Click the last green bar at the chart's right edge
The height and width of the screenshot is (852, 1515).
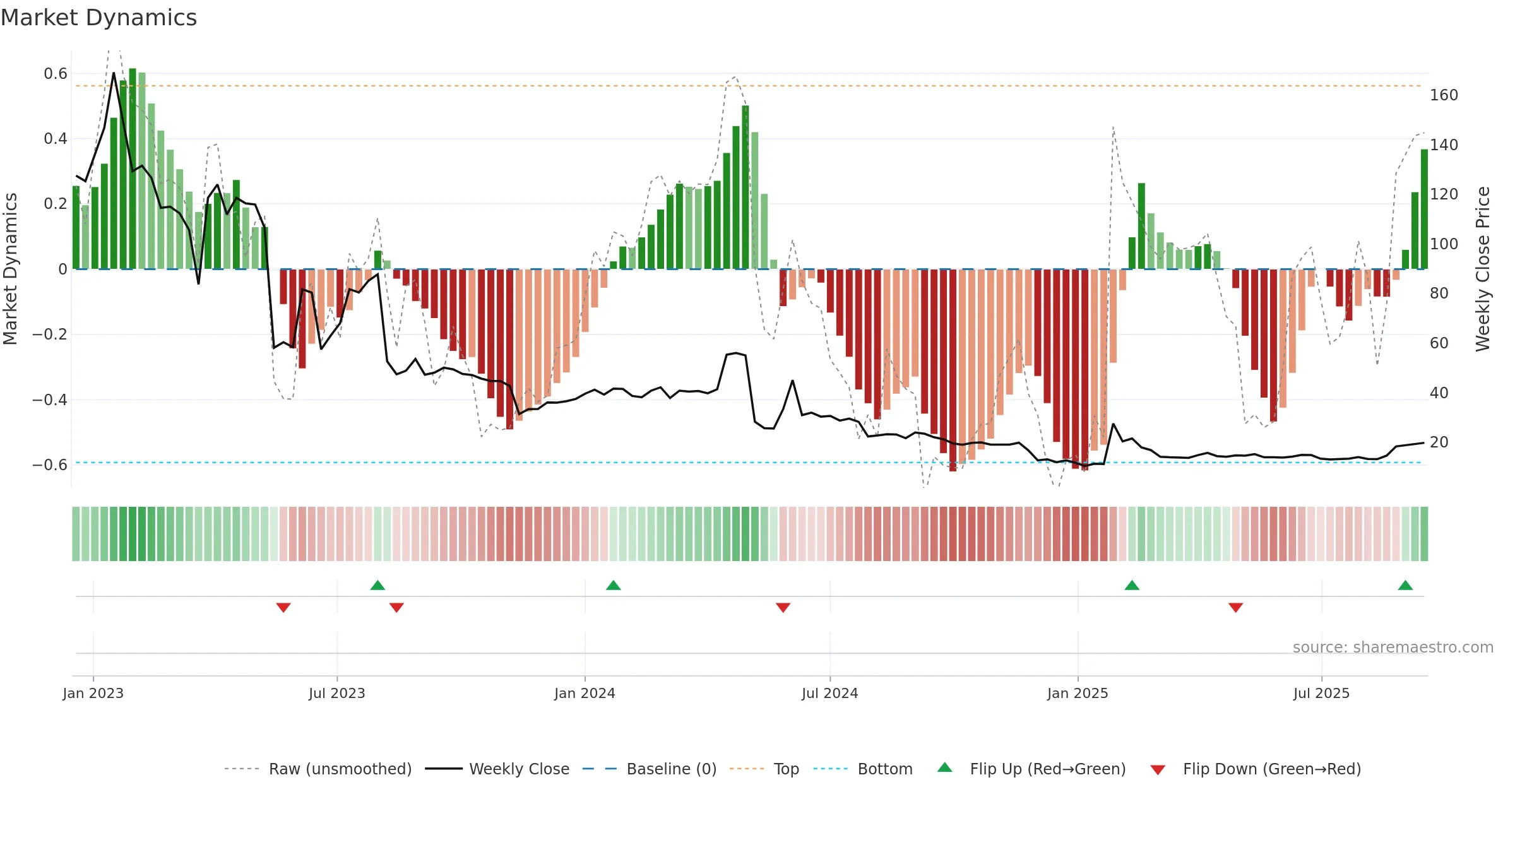(x=1424, y=209)
